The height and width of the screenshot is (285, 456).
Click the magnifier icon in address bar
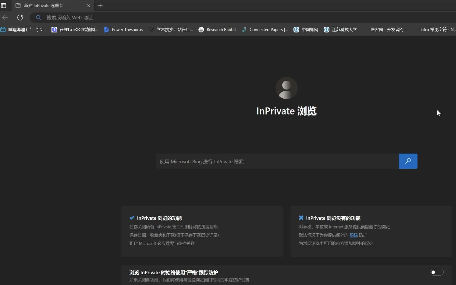click(x=38, y=18)
